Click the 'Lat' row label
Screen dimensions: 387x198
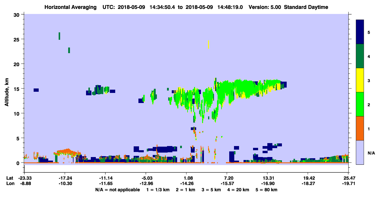[x=10, y=178]
